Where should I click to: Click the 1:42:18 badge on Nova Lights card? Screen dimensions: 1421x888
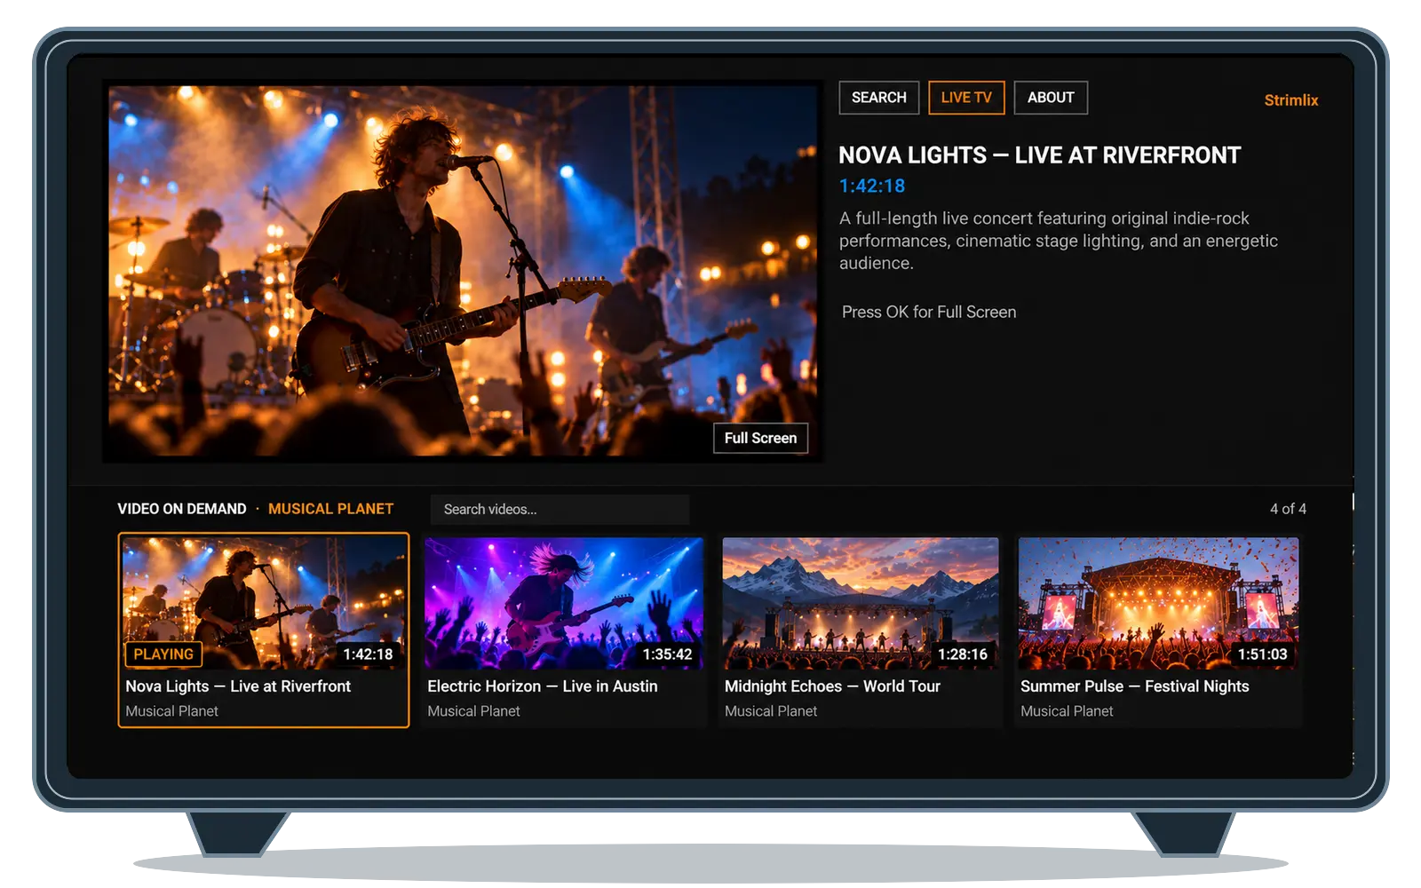click(368, 654)
